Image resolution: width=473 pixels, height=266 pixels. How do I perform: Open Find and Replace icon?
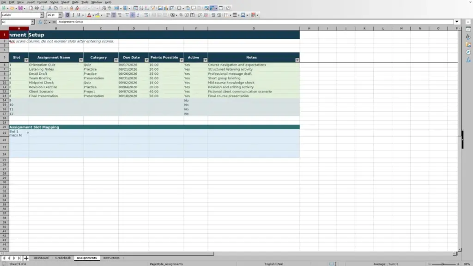pyautogui.click(x=104, y=8)
